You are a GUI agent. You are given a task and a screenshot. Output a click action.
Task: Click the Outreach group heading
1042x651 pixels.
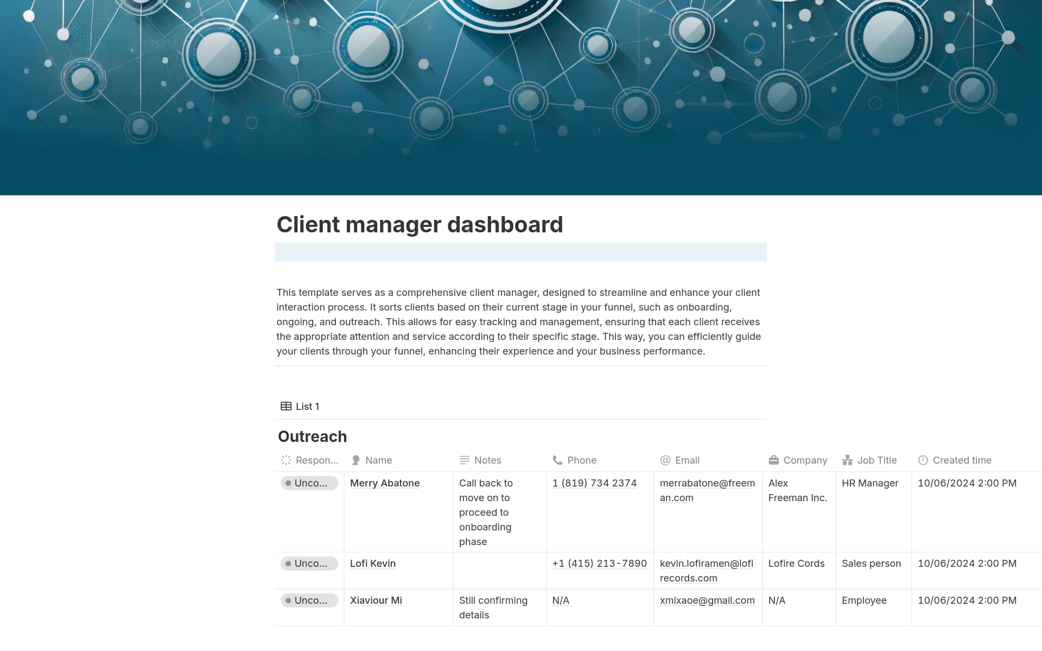312,436
